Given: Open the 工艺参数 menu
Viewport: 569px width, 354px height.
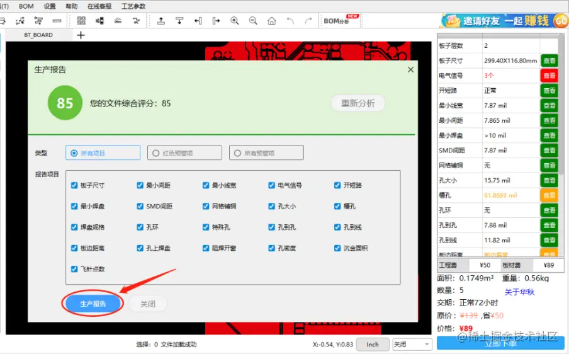Looking at the screenshot, I should [x=133, y=6].
